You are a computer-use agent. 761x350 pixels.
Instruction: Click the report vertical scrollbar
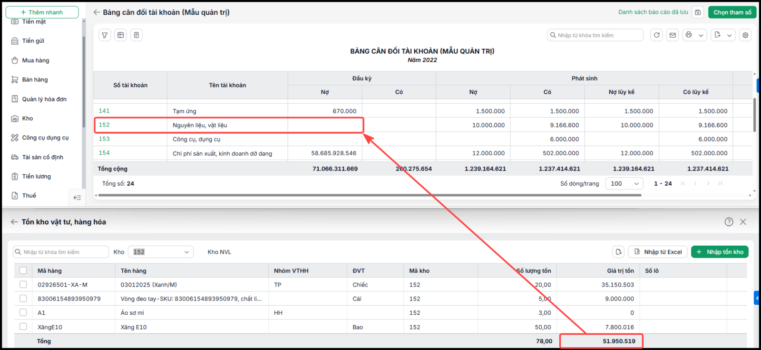point(754,115)
